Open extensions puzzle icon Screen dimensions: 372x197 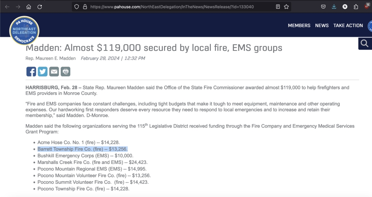(355, 7)
